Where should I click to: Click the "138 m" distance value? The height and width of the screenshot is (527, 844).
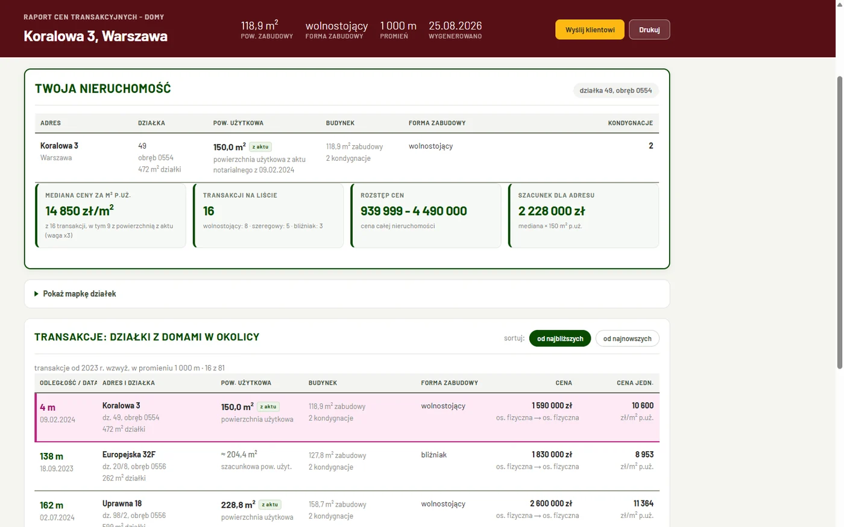(x=51, y=457)
